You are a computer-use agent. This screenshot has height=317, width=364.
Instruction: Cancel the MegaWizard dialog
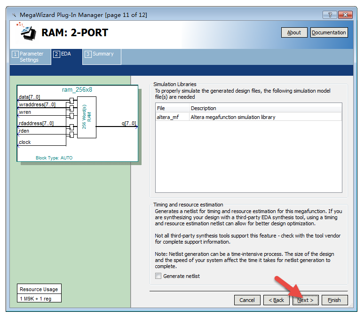click(x=247, y=300)
